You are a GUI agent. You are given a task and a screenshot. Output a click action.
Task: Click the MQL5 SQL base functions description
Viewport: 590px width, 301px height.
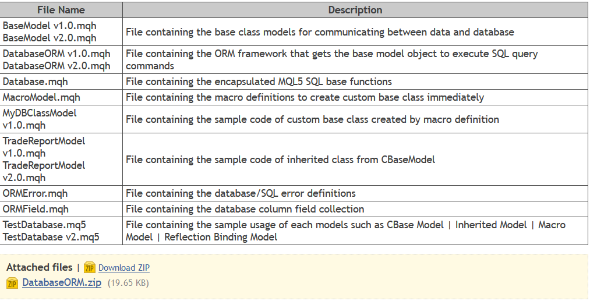point(259,82)
